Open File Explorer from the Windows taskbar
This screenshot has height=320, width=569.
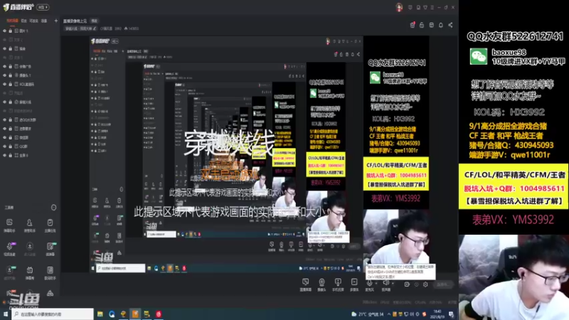(100, 314)
